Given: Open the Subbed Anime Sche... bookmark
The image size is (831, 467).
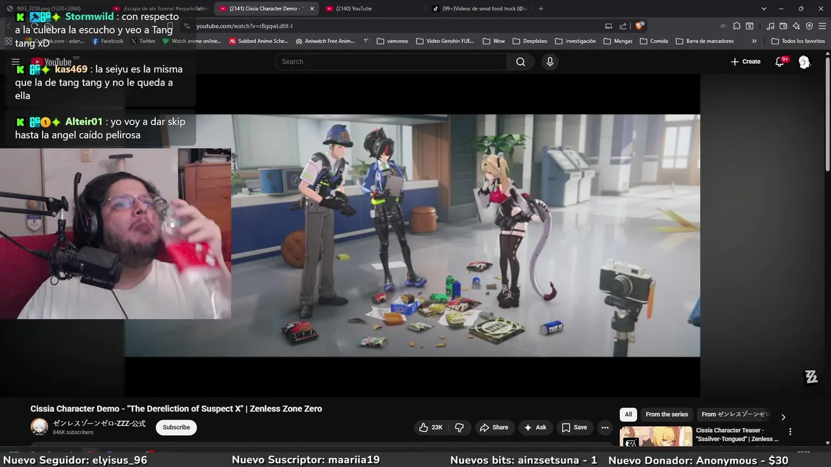Looking at the screenshot, I should coord(258,41).
